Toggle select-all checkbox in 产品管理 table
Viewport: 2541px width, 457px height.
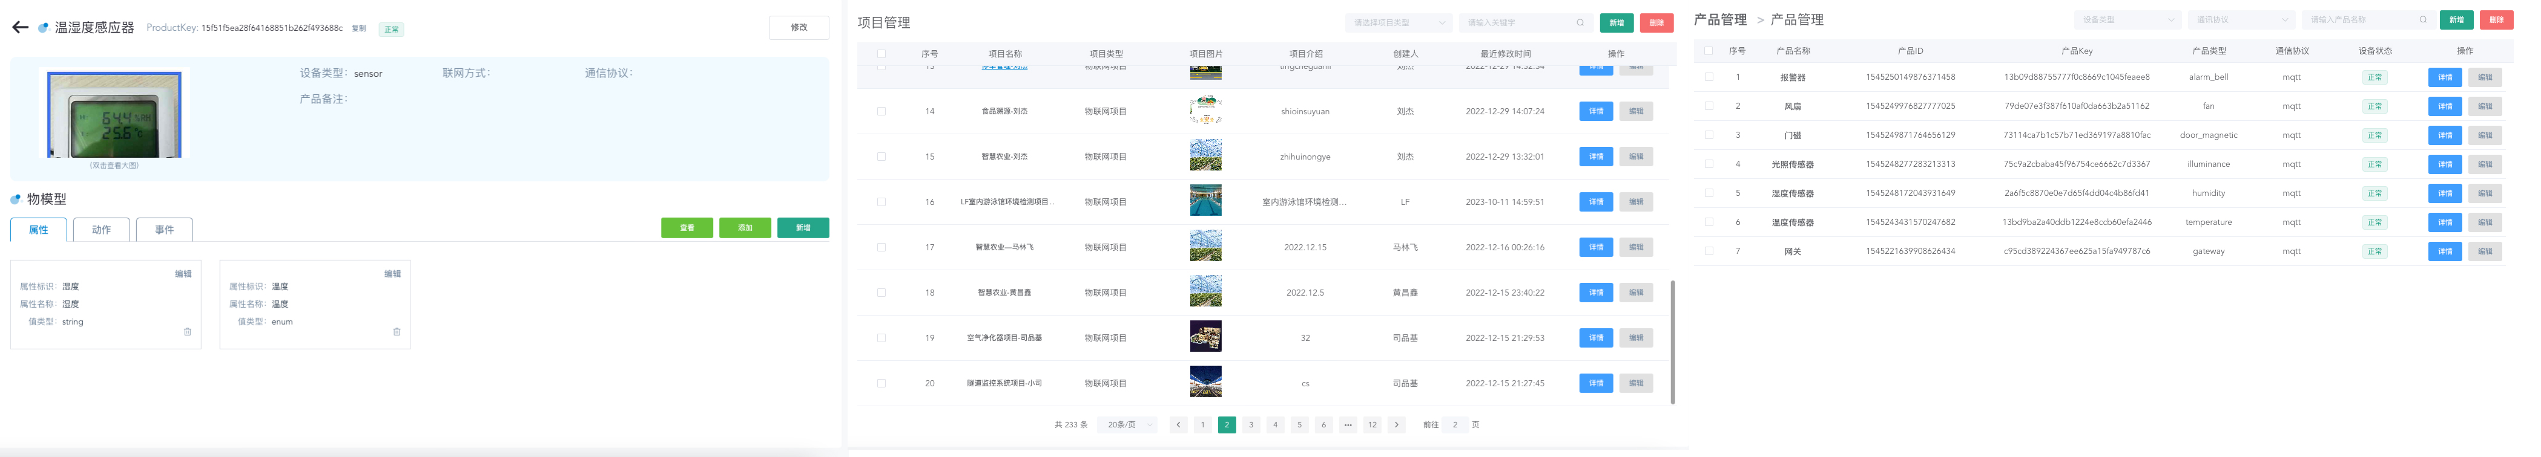[x=1709, y=50]
